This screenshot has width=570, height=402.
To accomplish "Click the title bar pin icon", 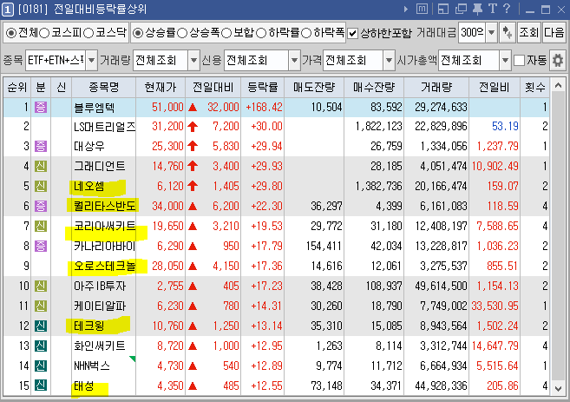I will (x=477, y=9).
